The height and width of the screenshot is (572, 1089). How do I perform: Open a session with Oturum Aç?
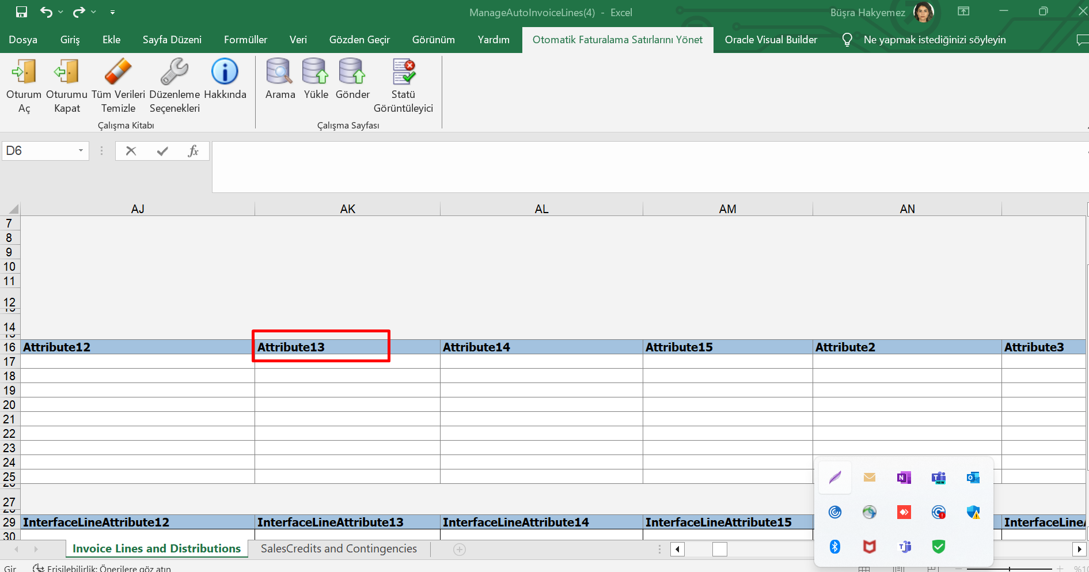[x=24, y=86]
